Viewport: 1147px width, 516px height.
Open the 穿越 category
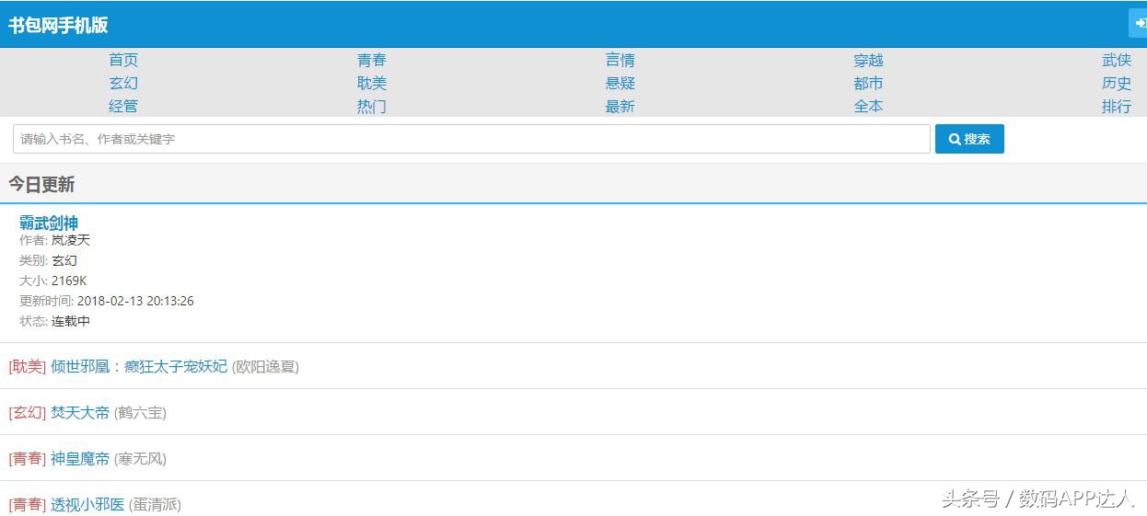(x=868, y=60)
